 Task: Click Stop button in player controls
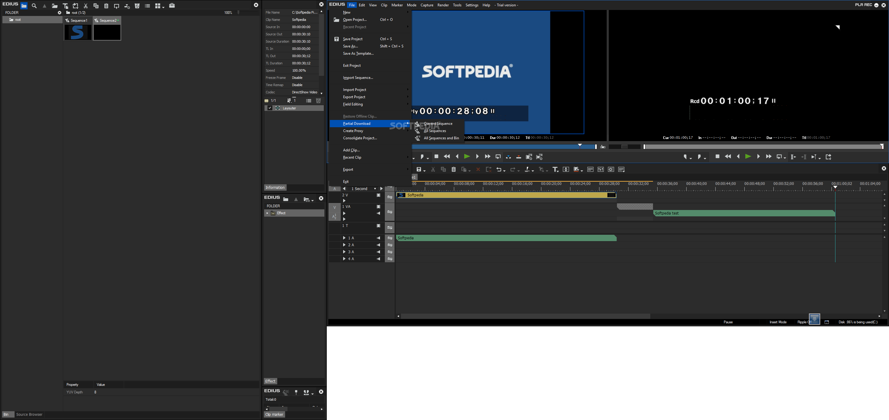(x=436, y=157)
